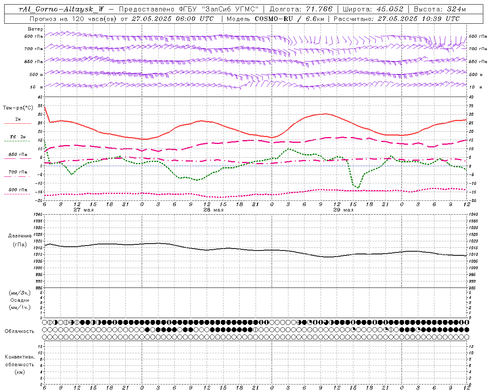Viewport: 489px width, 391px height.
Task: Click the 28 мая date label
Action: click(213, 210)
